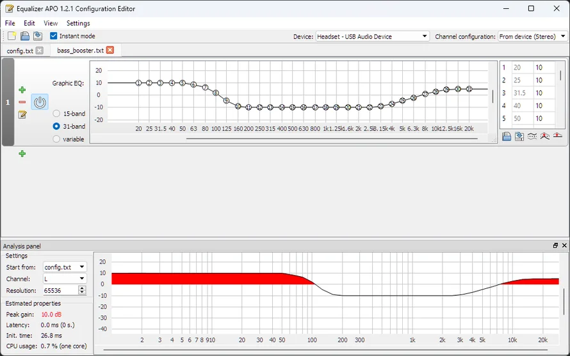Save the current configuration file
The image size is (570, 356).
coord(38,36)
